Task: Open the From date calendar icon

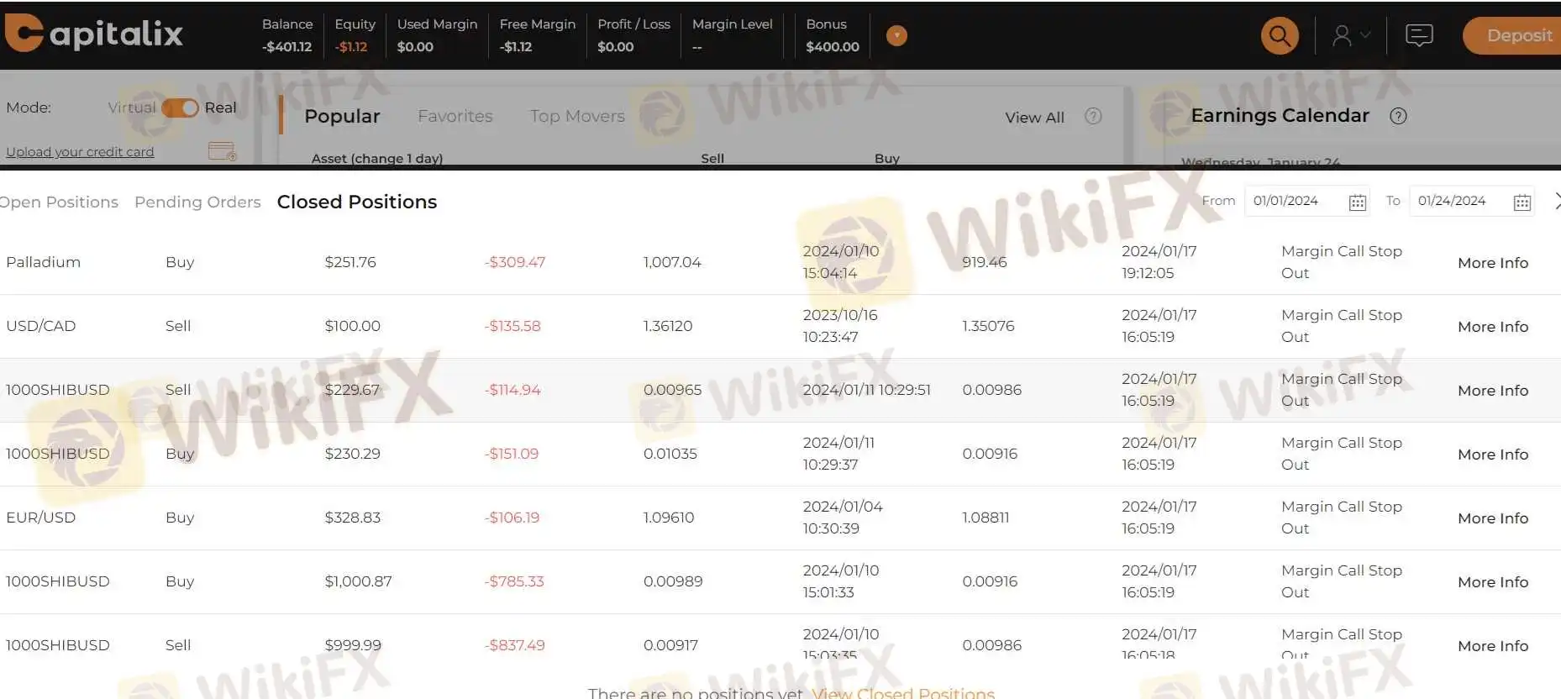Action: coord(1357,202)
